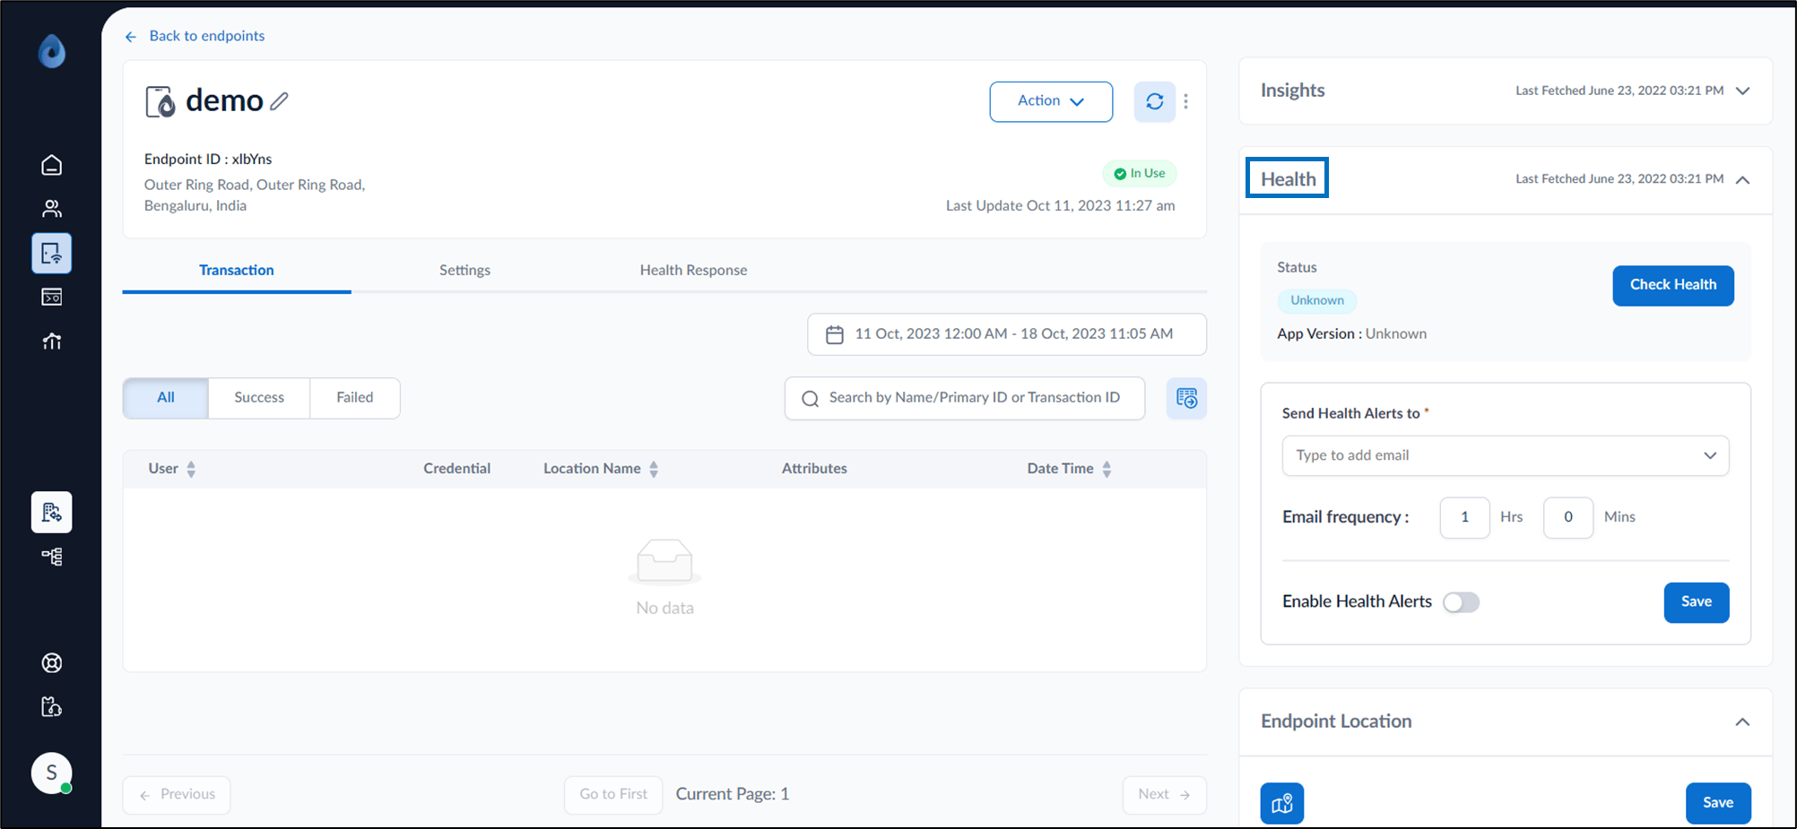Select the All transactions filter
This screenshot has height=829, width=1797.
166,398
